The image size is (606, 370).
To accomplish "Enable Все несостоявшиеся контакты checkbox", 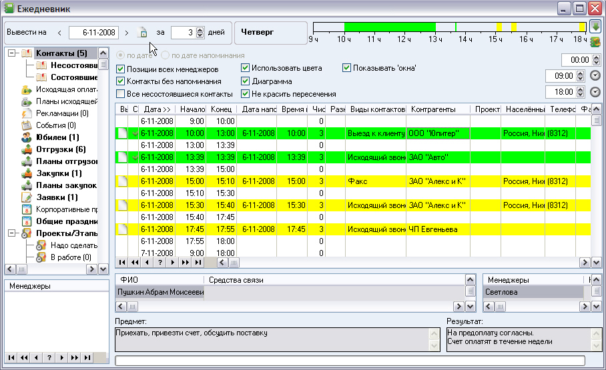I will point(121,93).
